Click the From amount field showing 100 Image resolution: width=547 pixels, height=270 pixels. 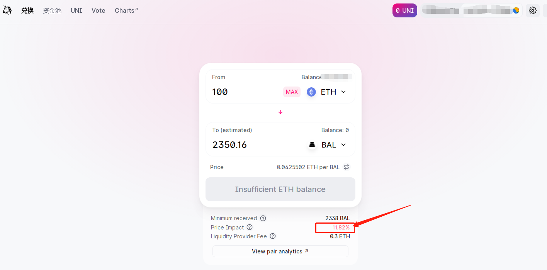point(246,92)
